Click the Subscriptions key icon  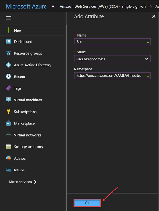[9, 112]
